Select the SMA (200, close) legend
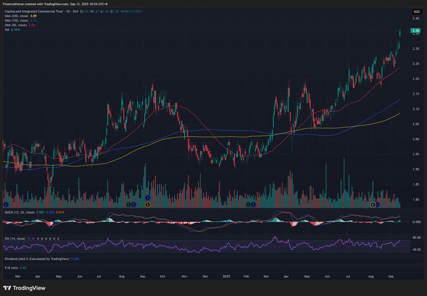 coord(17,16)
